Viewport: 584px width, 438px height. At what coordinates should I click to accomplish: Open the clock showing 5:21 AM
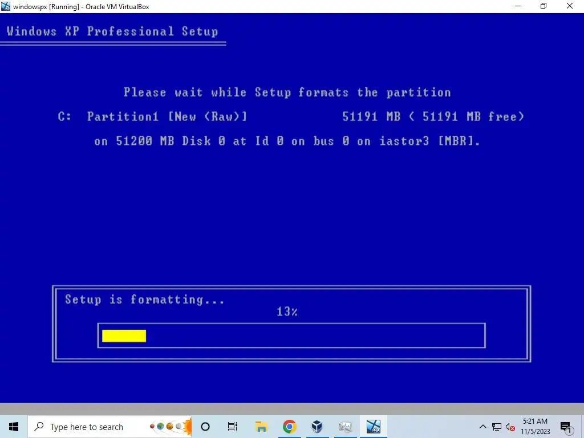click(535, 427)
